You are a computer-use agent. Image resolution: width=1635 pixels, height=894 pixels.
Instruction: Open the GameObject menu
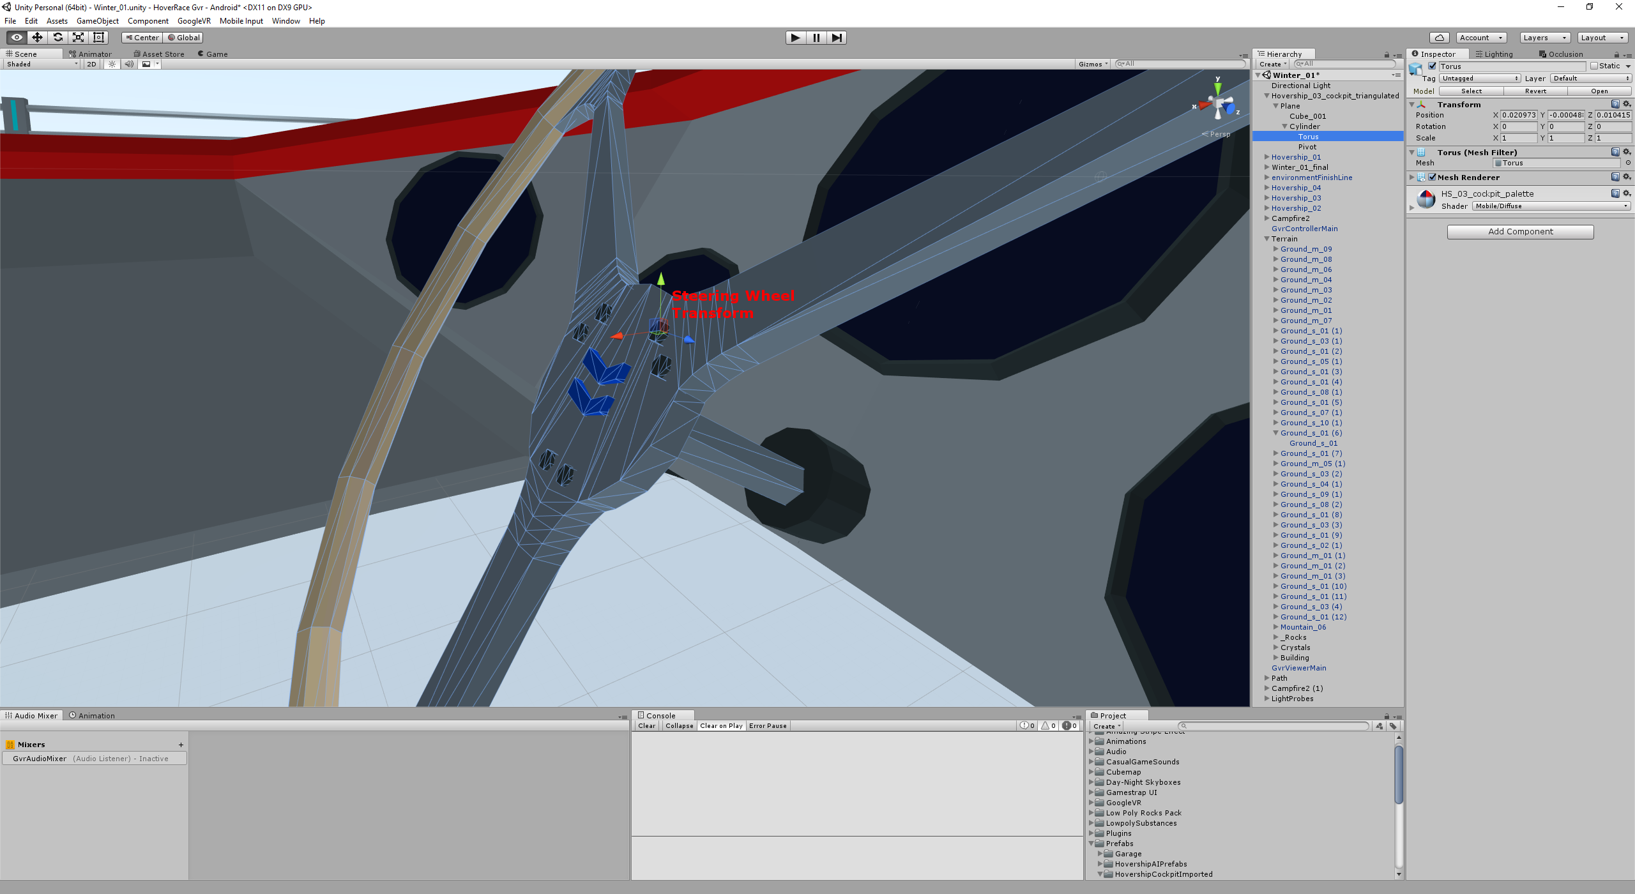click(97, 21)
